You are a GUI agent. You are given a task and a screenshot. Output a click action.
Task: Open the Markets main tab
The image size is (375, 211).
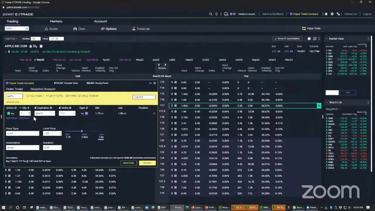pos(56,21)
